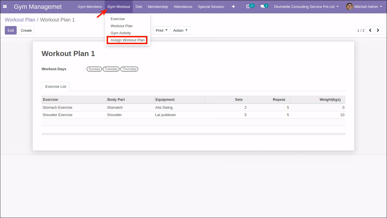Image resolution: width=387 pixels, height=218 pixels.
Task: Go to previous record with left arrow
Action: [370, 30]
